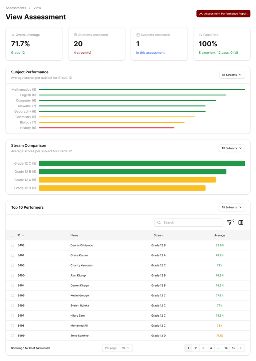Viewport: 256px width, 361px height.
Task: Click the Students Assessed people icon
Action: (x=76, y=35)
